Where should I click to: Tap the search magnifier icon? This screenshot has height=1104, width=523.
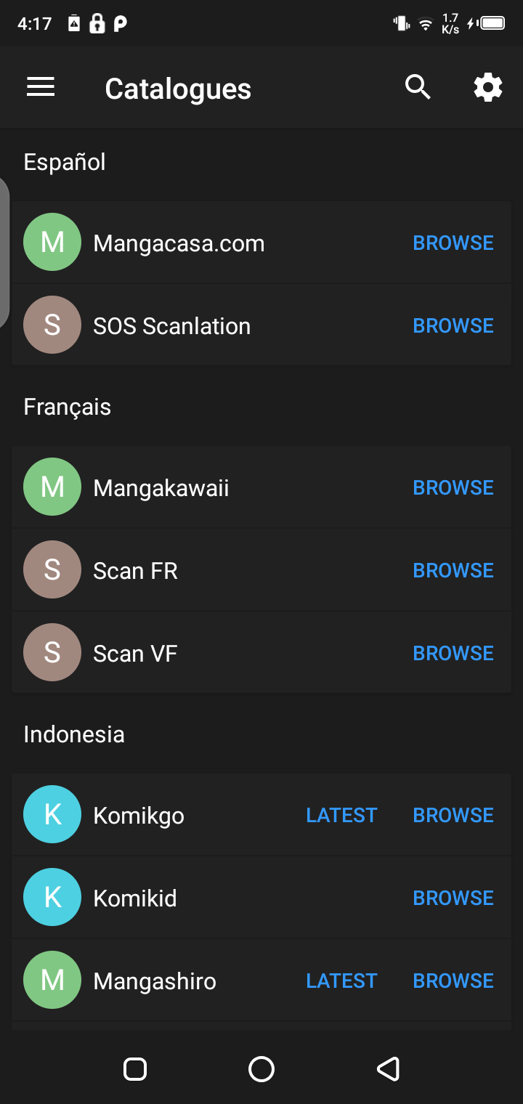(x=418, y=88)
